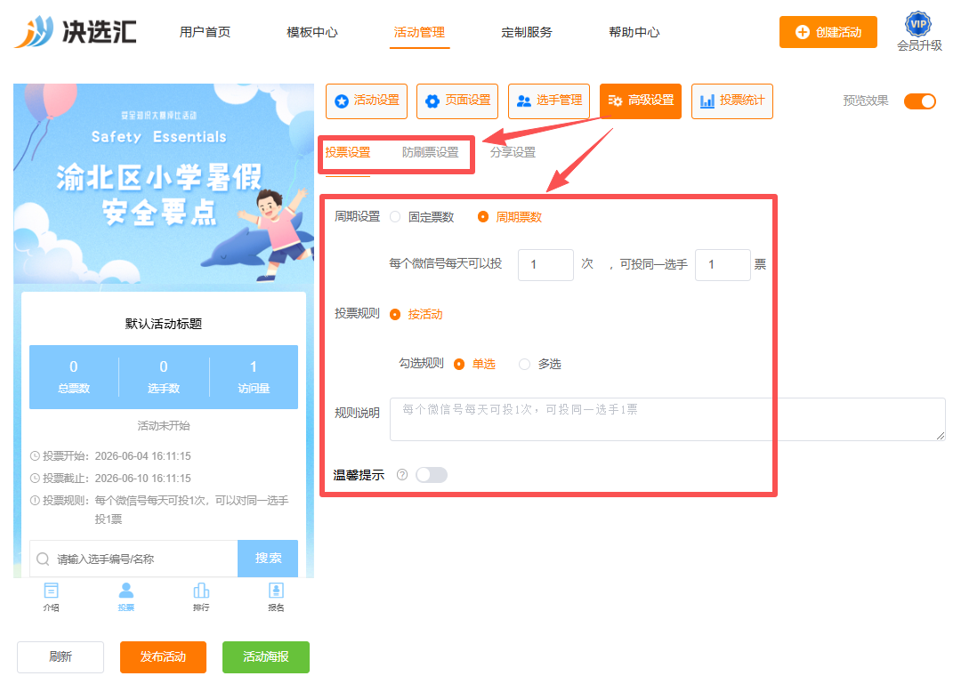Go to 用户首页 in top navigation
This screenshot has width=953, height=692.
click(205, 32)
